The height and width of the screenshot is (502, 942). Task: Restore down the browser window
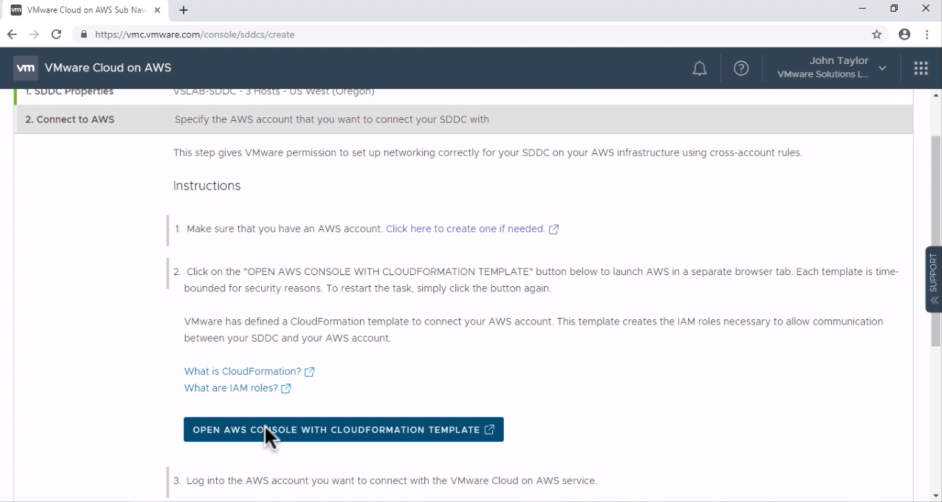tap(894, 8)
